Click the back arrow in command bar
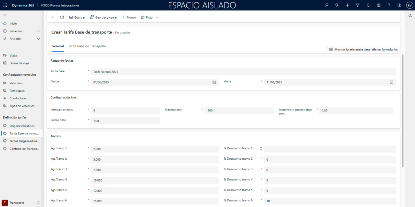 click(53, 17)
